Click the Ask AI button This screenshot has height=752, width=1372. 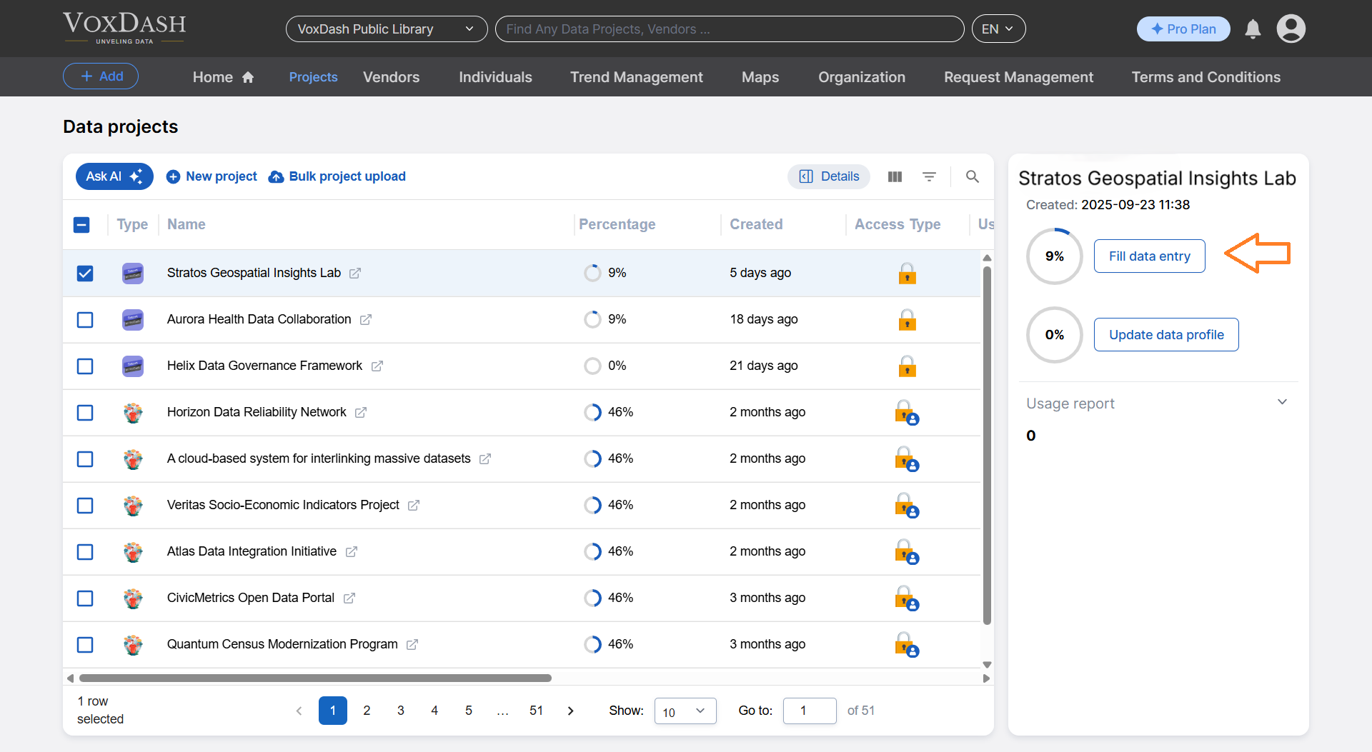(114, 176)
